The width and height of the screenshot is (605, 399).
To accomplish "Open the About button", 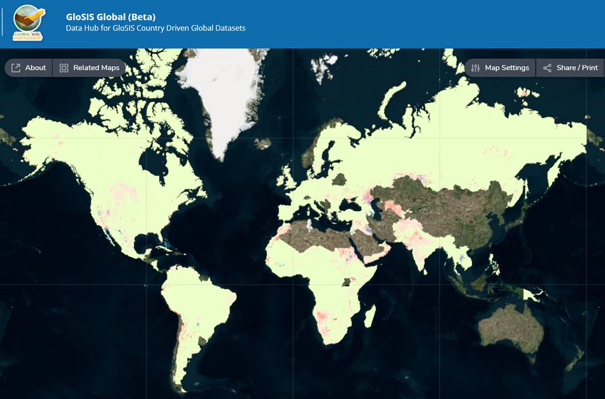I will [x=29, y=68].
